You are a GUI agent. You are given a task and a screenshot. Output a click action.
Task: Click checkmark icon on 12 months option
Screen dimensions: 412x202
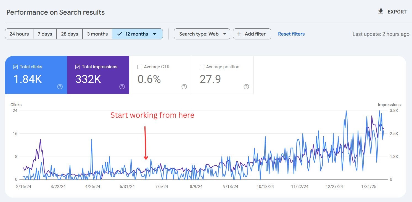[x=120, y=34]
